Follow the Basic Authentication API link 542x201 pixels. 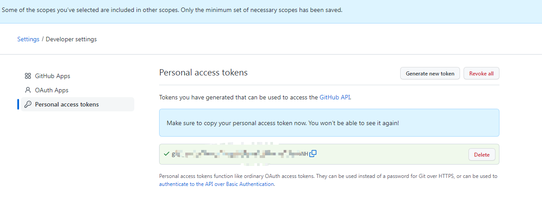217,184
